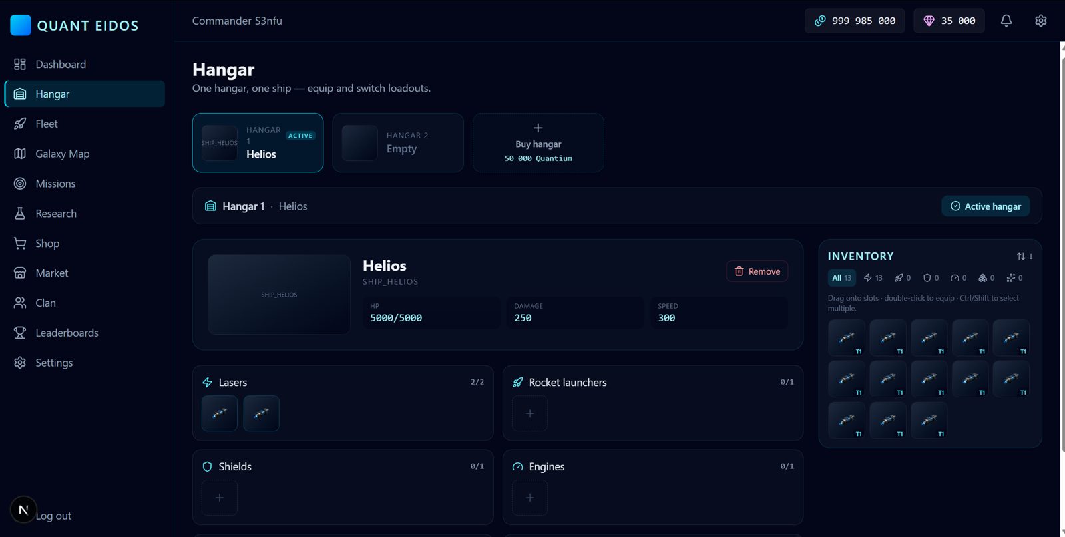Select Hangar in the sidebar
The height and width of the screenshot is (537, 1065).
(85, 94)
